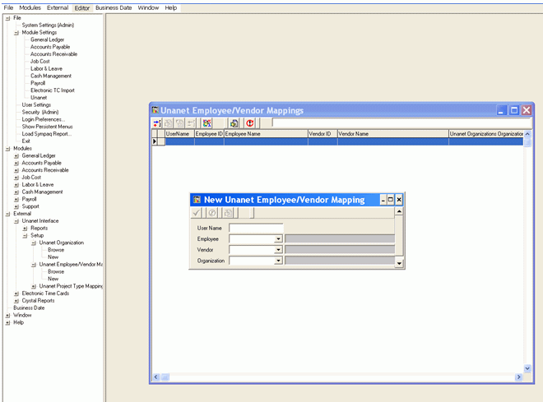This screenshot has height=402, width=543.
Task: Click the round undo icon in mapping dialog
Action: 212,213
